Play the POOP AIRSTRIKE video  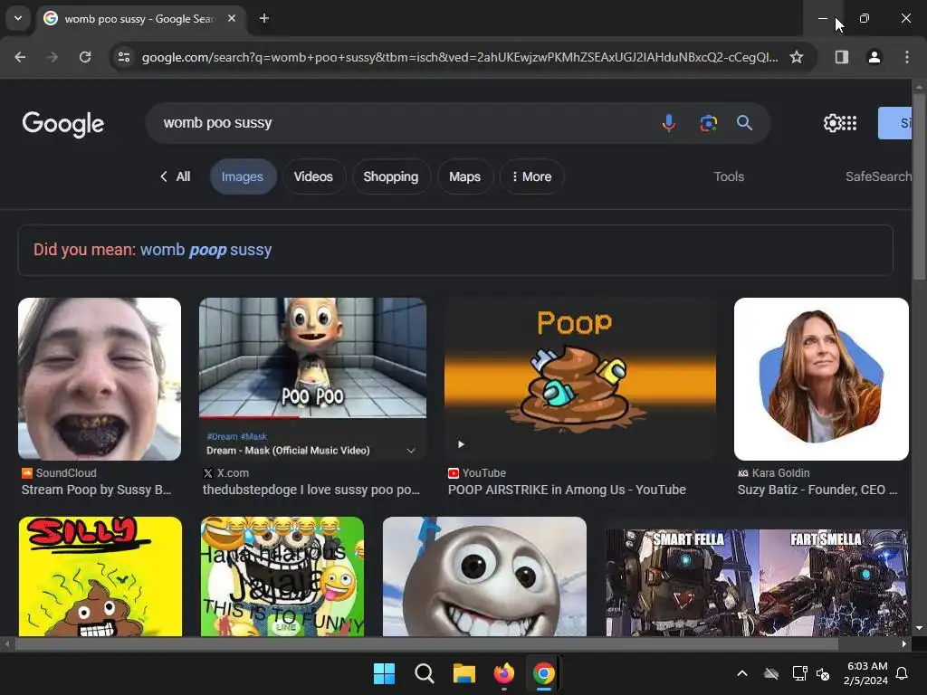click(461, 444)
